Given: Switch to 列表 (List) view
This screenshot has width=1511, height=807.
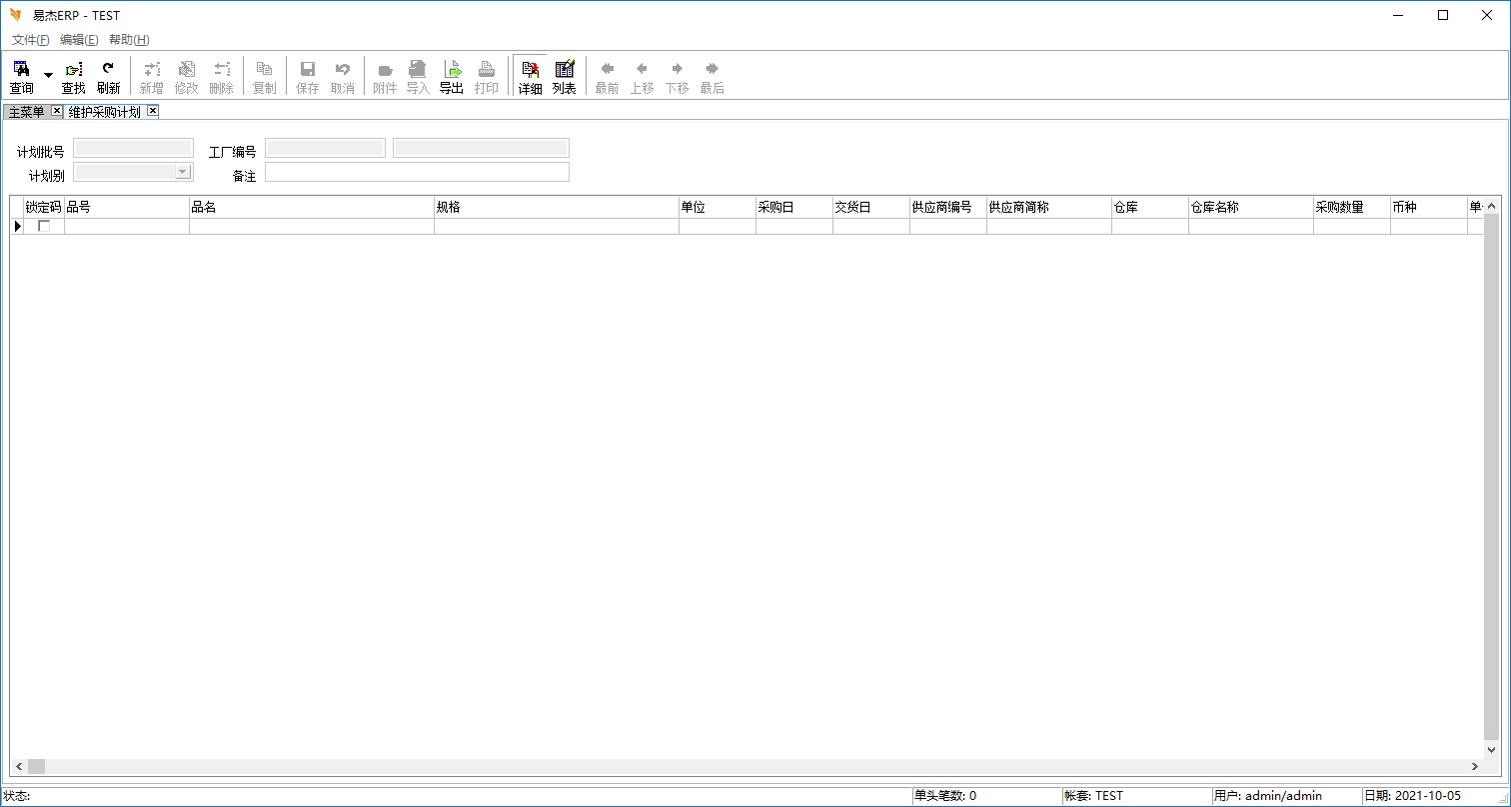Looking at the screenshot, I should [565, 76].
